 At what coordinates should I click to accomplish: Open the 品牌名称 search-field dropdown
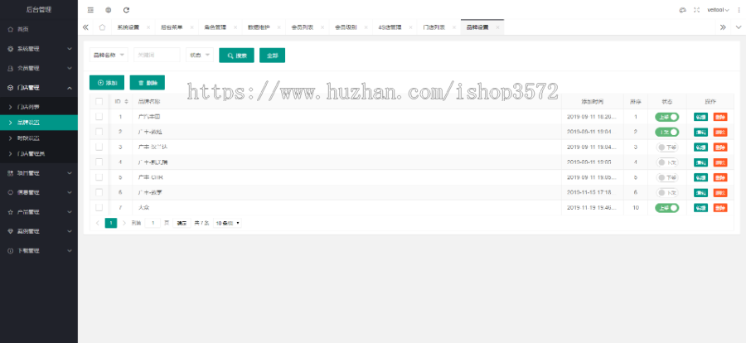pyautogui.click(x=109, y=56)
